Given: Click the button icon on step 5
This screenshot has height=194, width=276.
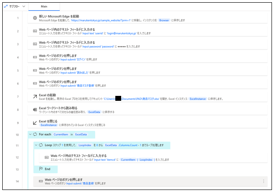Looking at the screenshot, I should [x=35, y=70].
